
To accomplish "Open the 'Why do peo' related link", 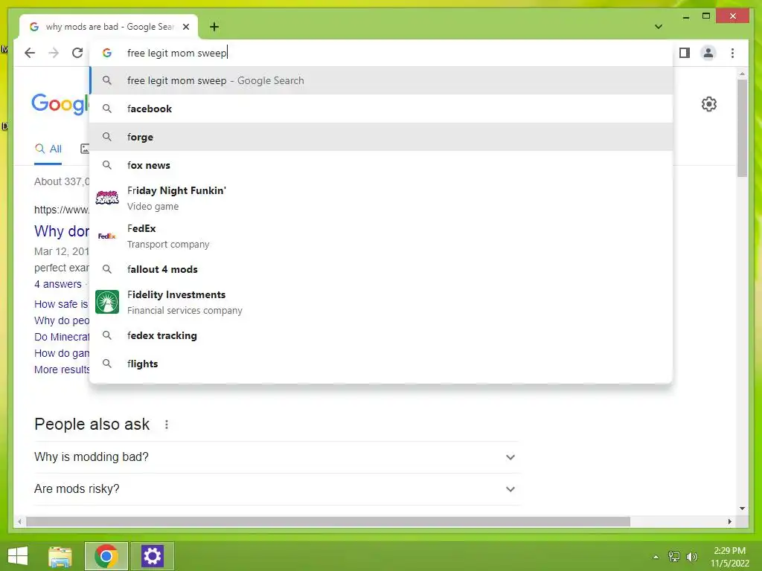I will pos(62,320).
